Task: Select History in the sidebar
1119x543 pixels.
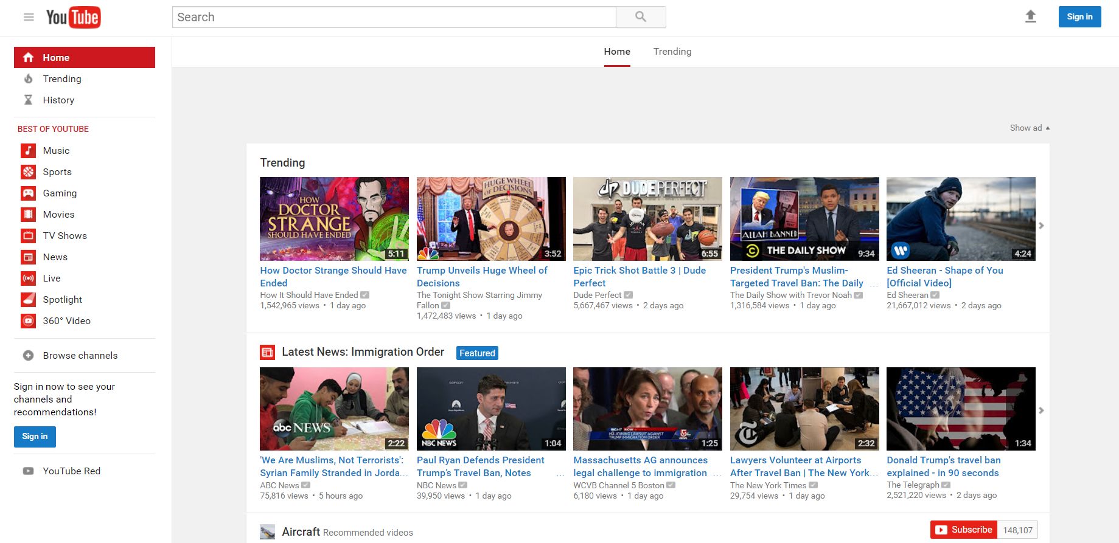Action: click(58, 100)
